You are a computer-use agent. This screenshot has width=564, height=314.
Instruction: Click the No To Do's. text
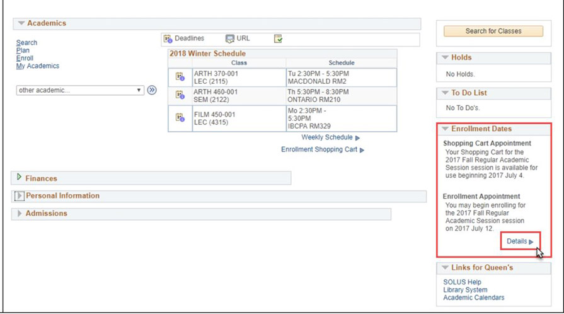(x=463, y=108)
